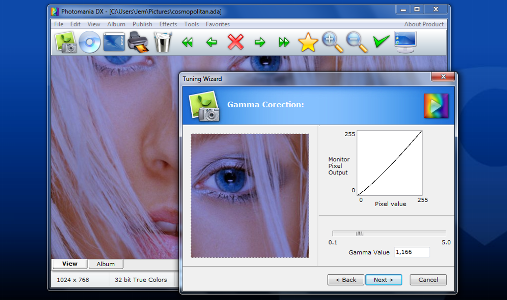Open the File menu

59,24
